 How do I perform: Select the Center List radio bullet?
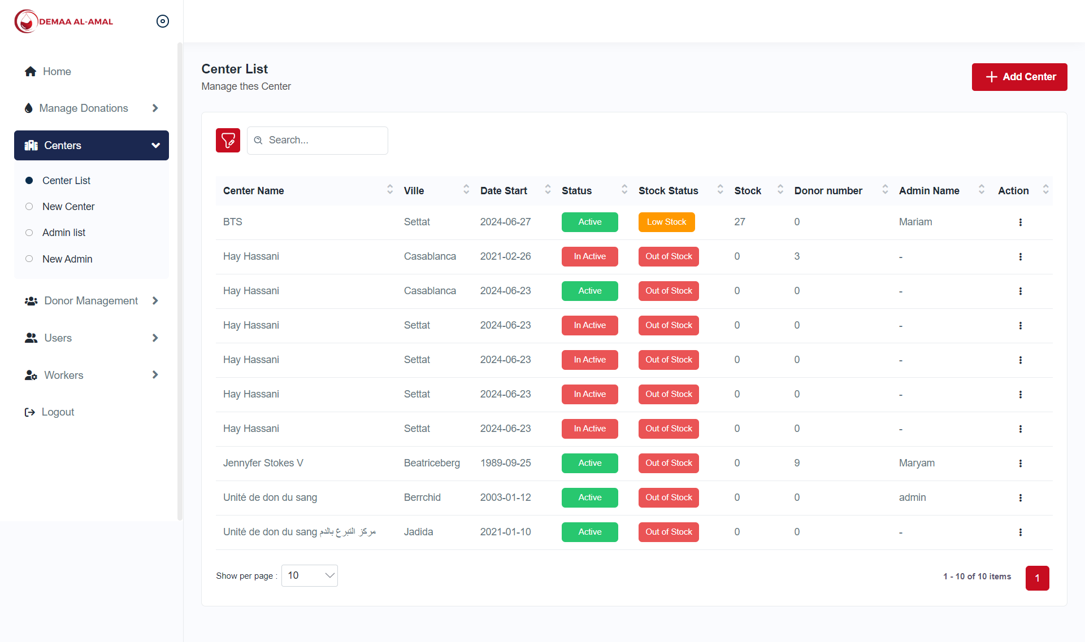point(29,181)
